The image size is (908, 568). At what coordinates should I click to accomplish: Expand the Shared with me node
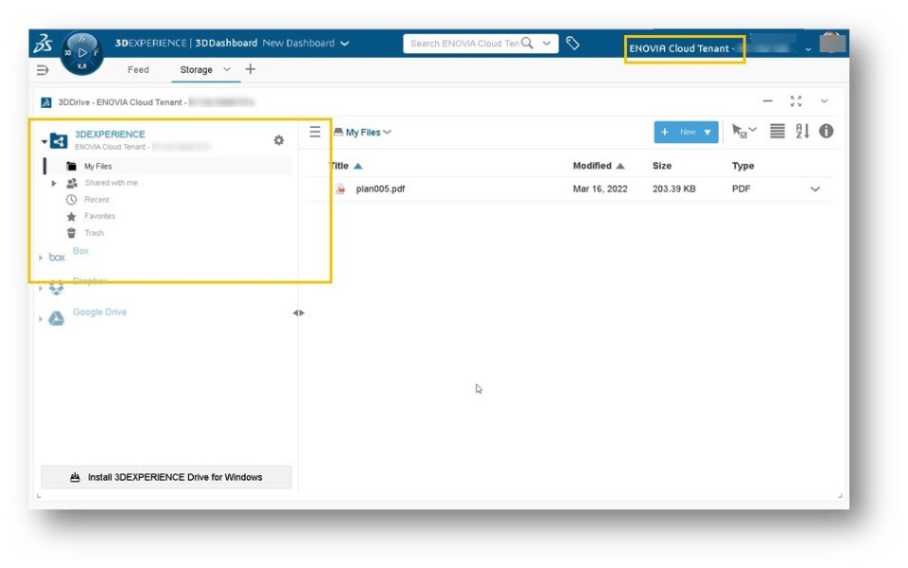point(54,183)
